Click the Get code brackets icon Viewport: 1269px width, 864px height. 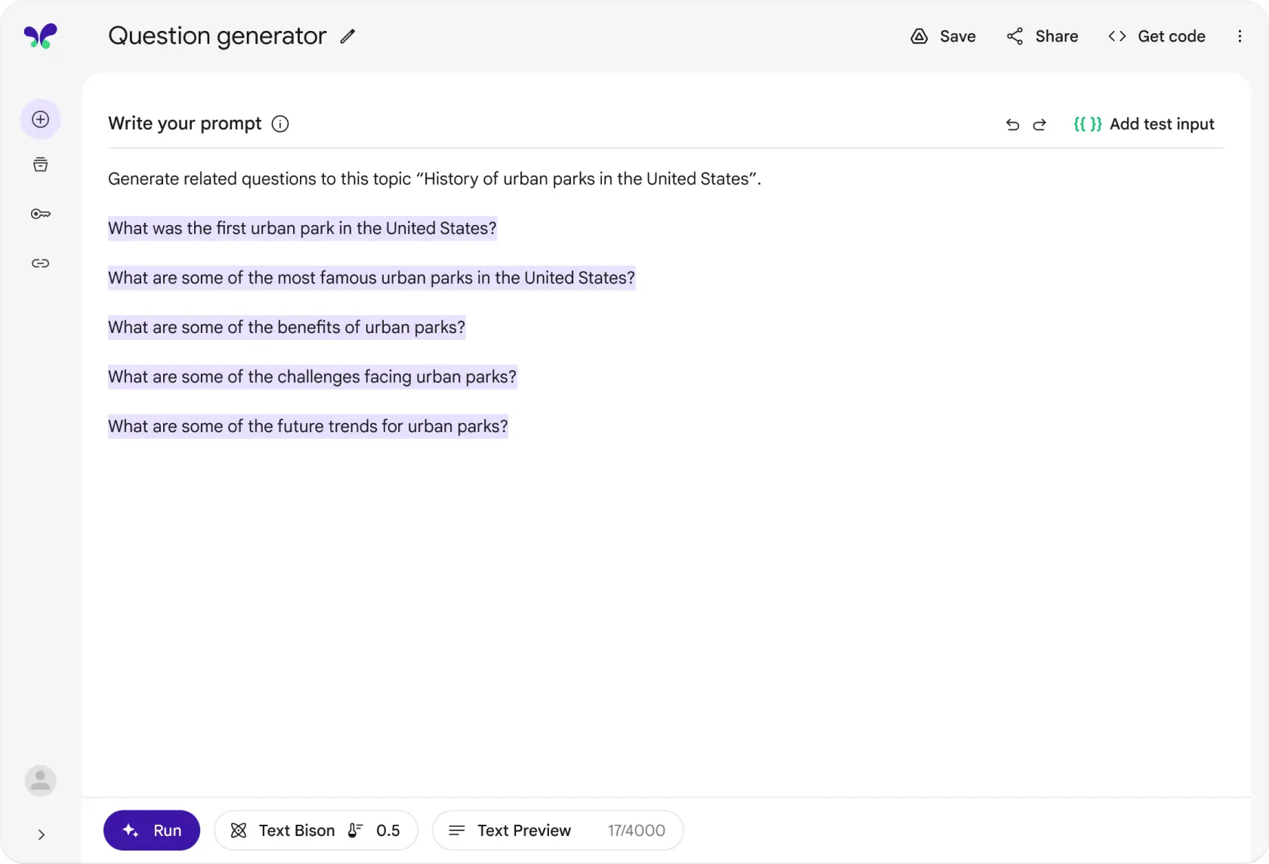[x=1117, y=36]
